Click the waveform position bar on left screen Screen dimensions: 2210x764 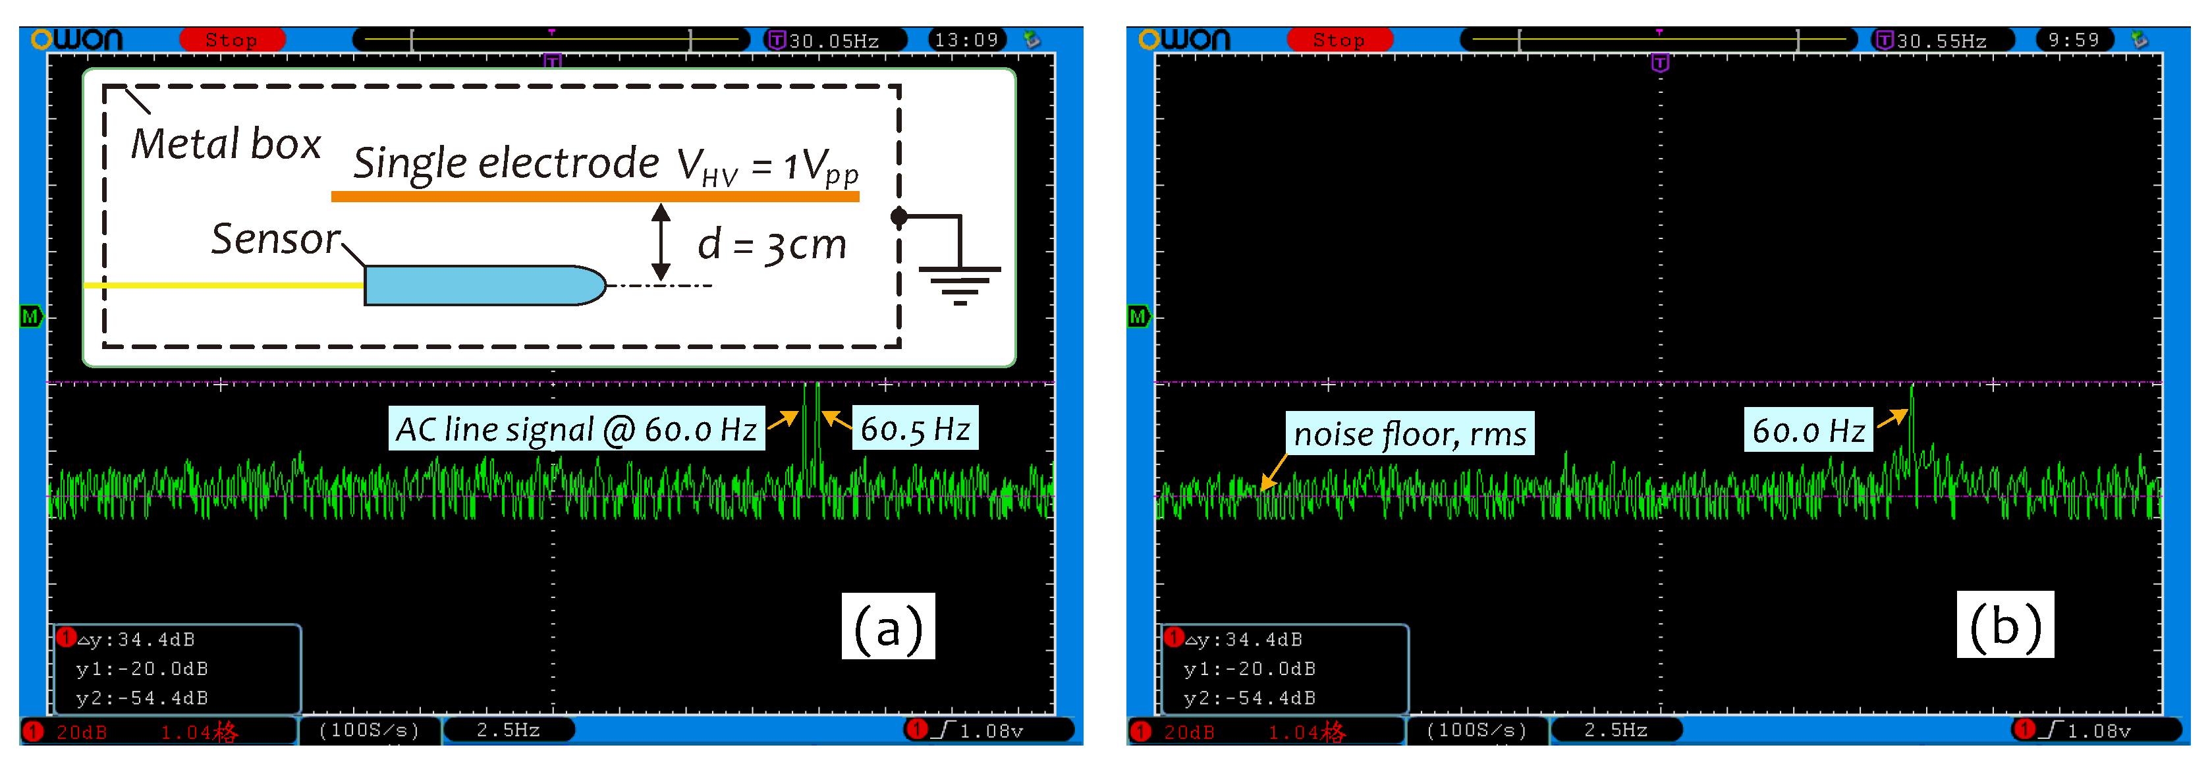pos(551,40)
